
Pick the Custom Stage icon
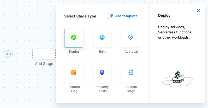130,73
